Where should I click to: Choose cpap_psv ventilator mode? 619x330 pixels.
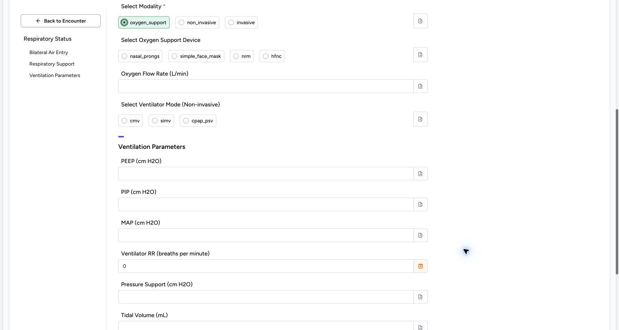tap(198, 121)
